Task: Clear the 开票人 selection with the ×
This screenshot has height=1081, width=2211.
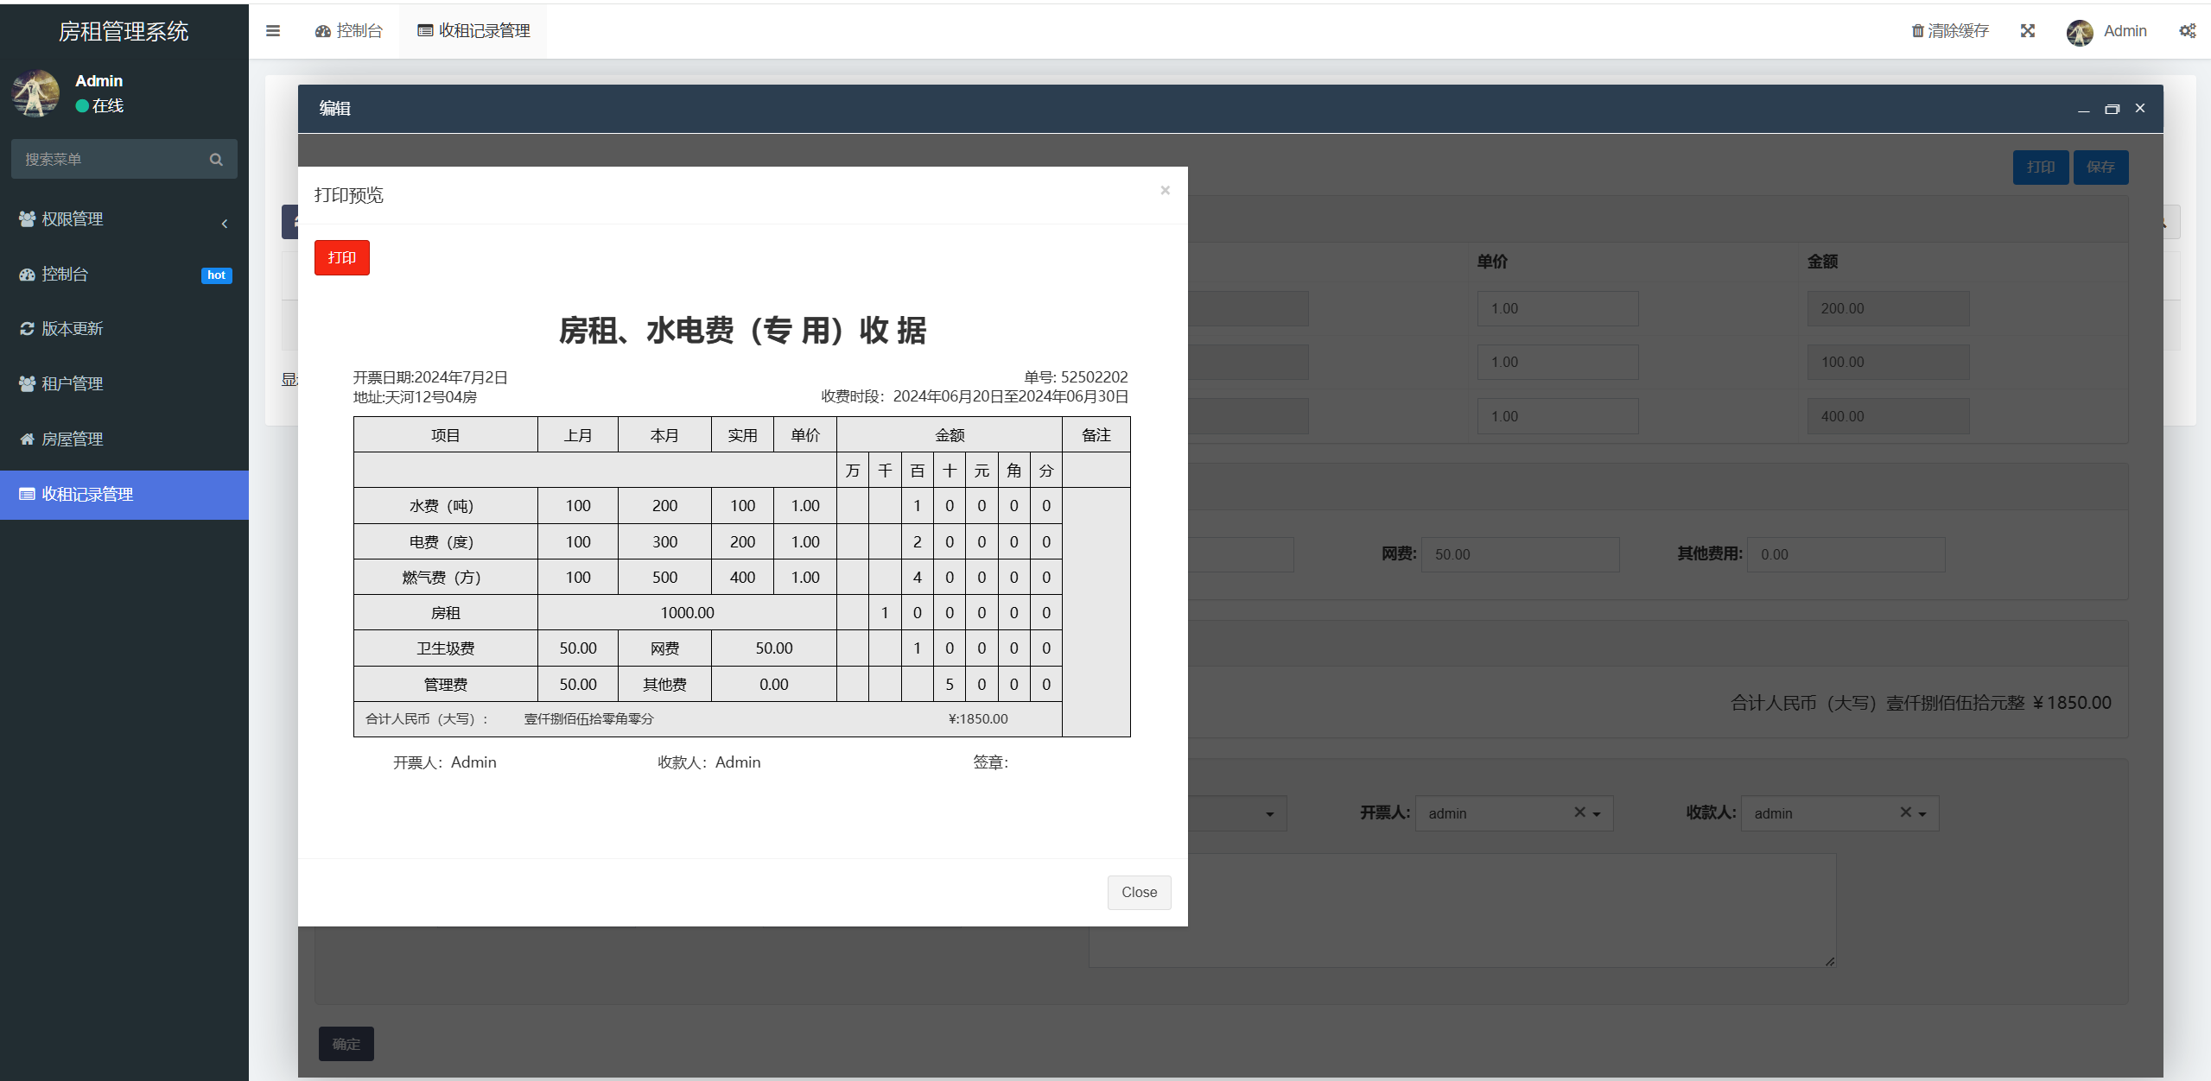Action: pos(1578,812)
